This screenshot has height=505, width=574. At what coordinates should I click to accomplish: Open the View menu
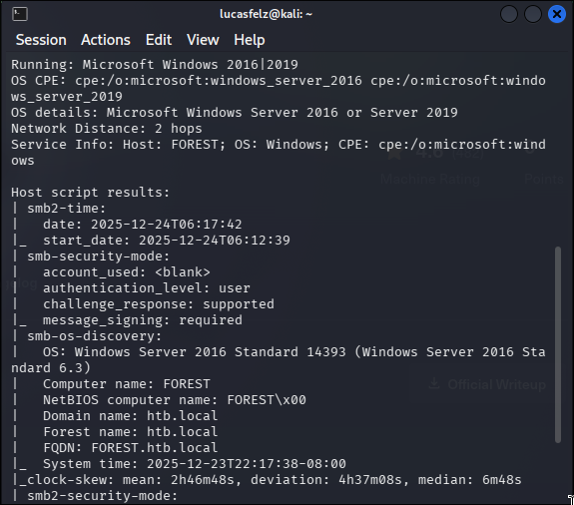[x=203, y=40]
